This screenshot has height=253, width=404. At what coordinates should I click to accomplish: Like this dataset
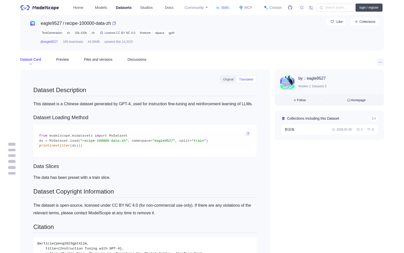(x=336, y=22)
